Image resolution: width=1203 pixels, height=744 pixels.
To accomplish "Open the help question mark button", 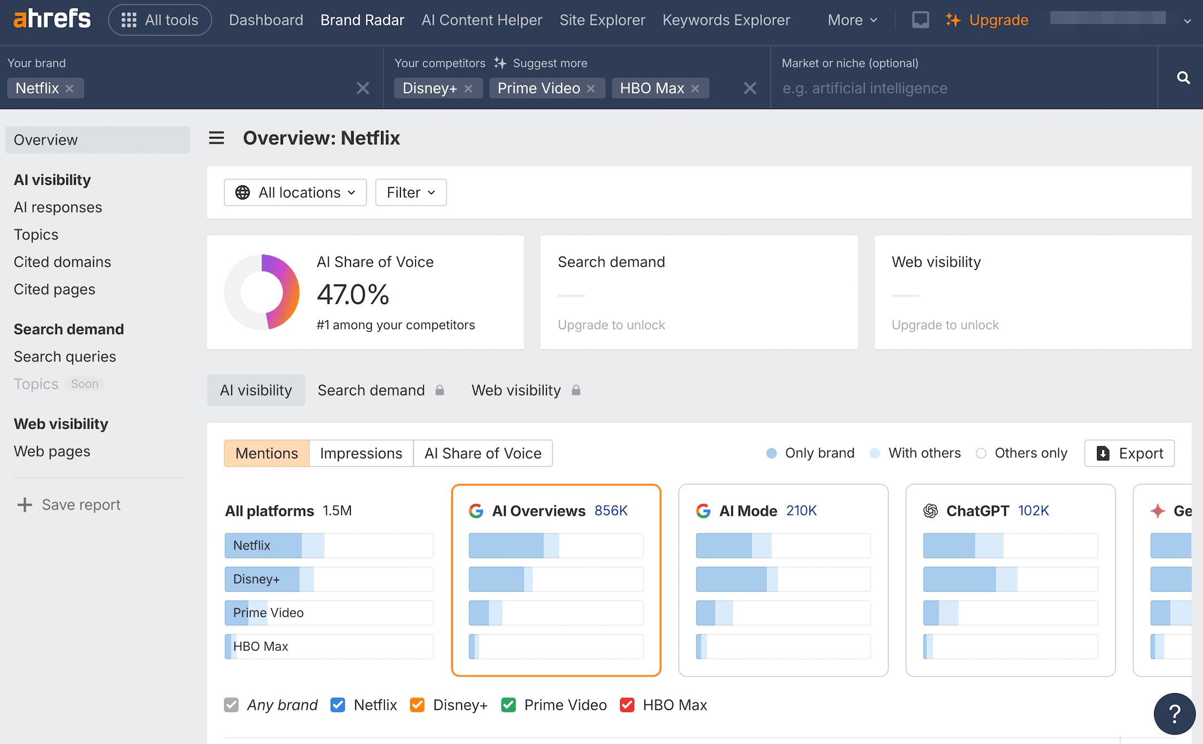I will tap(1175, 713).
